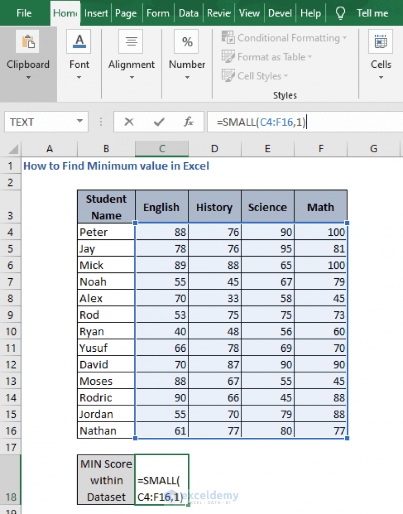The image size is (403, 514).
Task: Expand the Clipboard group dropdown arrow
Action: click(28, 78)
